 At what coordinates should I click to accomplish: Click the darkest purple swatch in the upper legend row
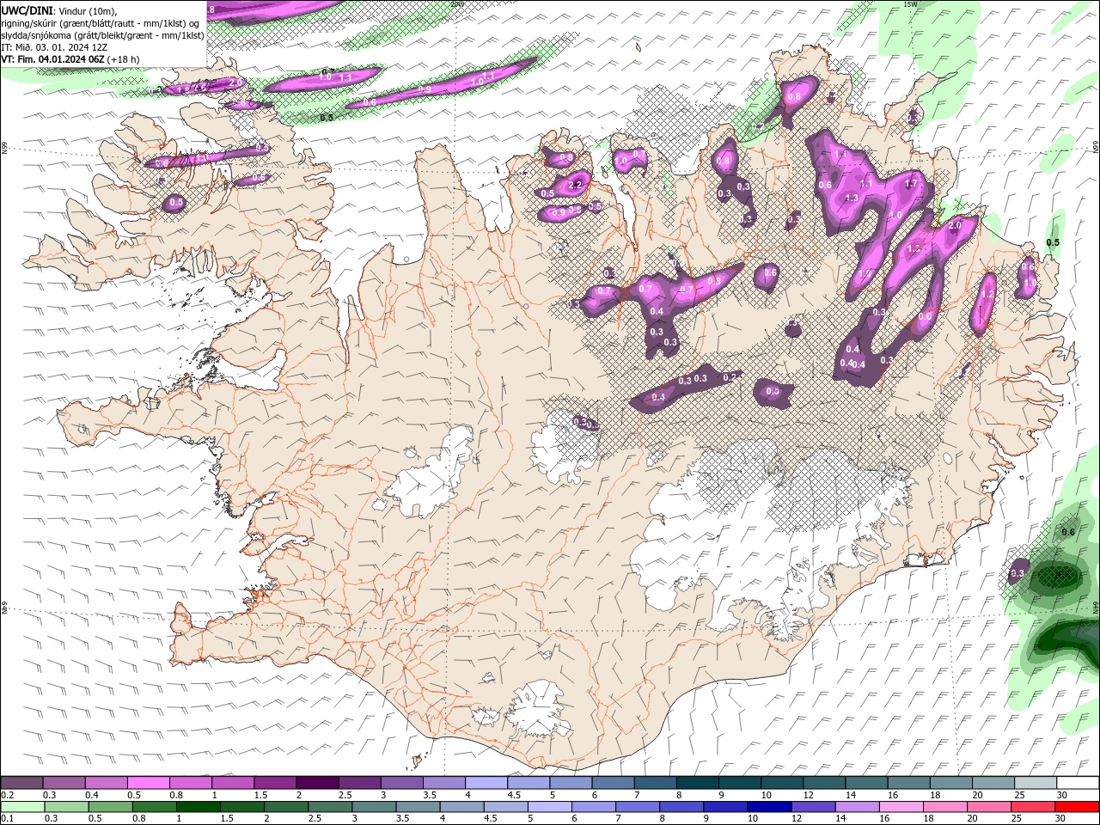coord(316,782)
